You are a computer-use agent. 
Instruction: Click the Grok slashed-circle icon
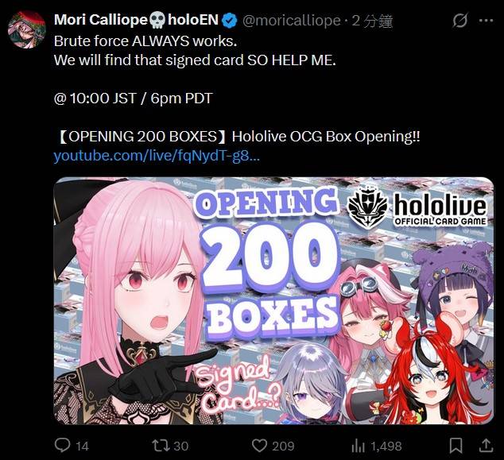click(460, 21)
